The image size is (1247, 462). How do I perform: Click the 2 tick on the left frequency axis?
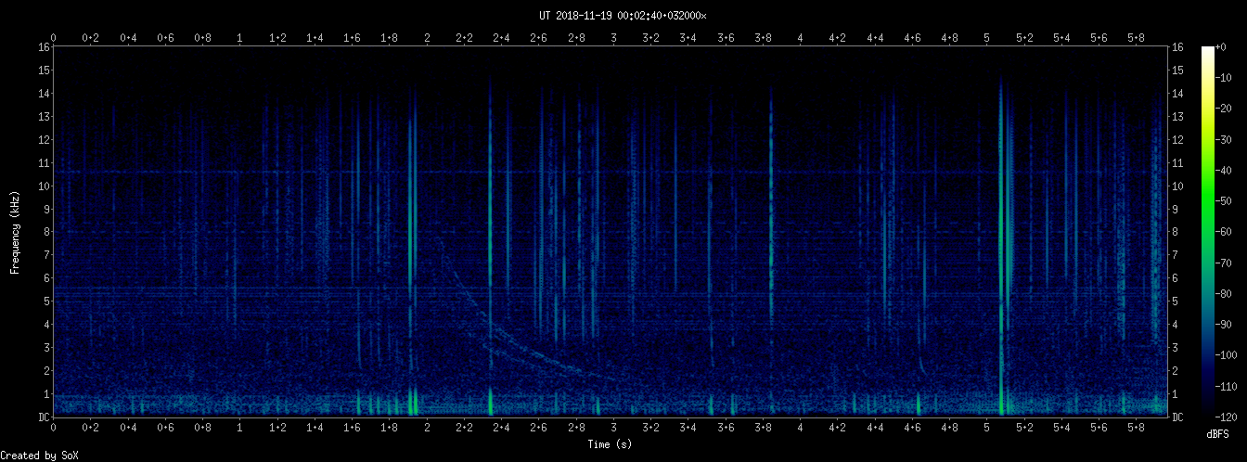45,371
